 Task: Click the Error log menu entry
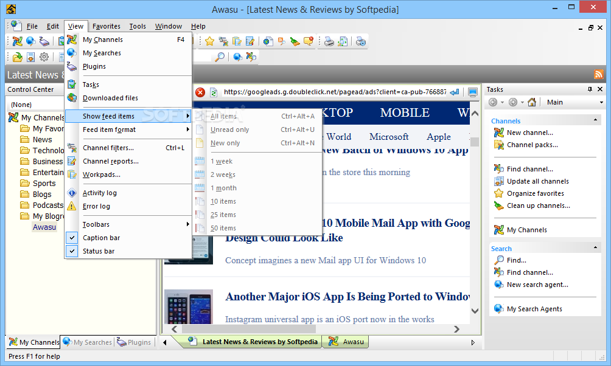point(128,206)
